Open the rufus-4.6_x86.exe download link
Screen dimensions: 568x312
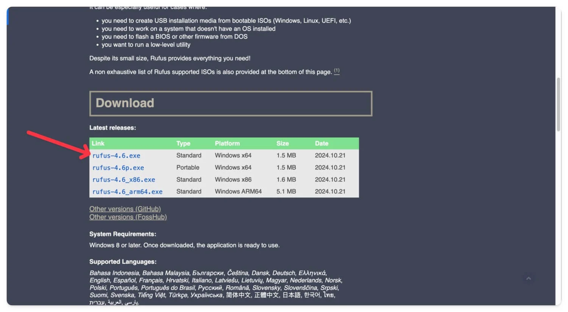click(x=123, y=180)
